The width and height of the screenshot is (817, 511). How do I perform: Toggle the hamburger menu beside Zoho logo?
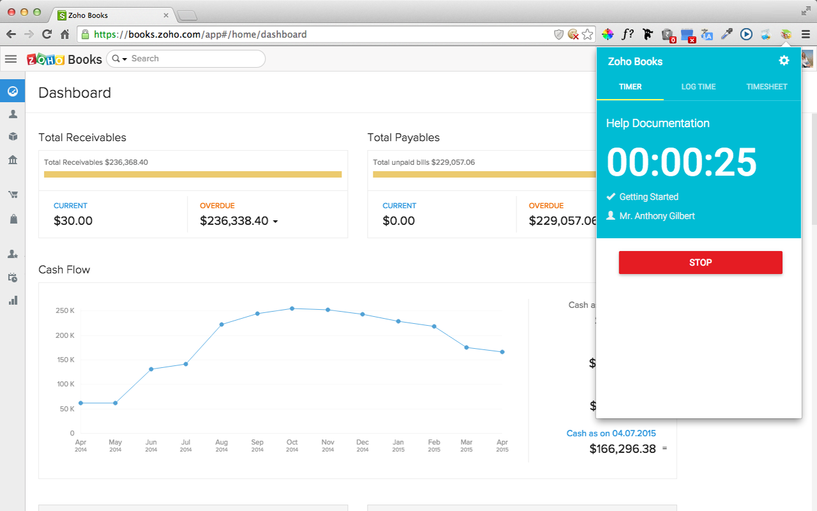(11, 59)
